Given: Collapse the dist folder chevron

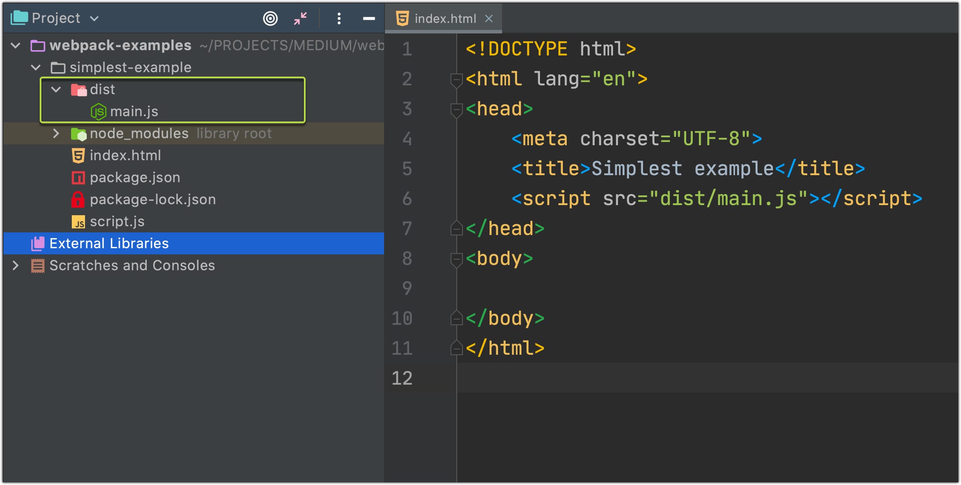Looking at the screenshot, I should coord(56,89).
